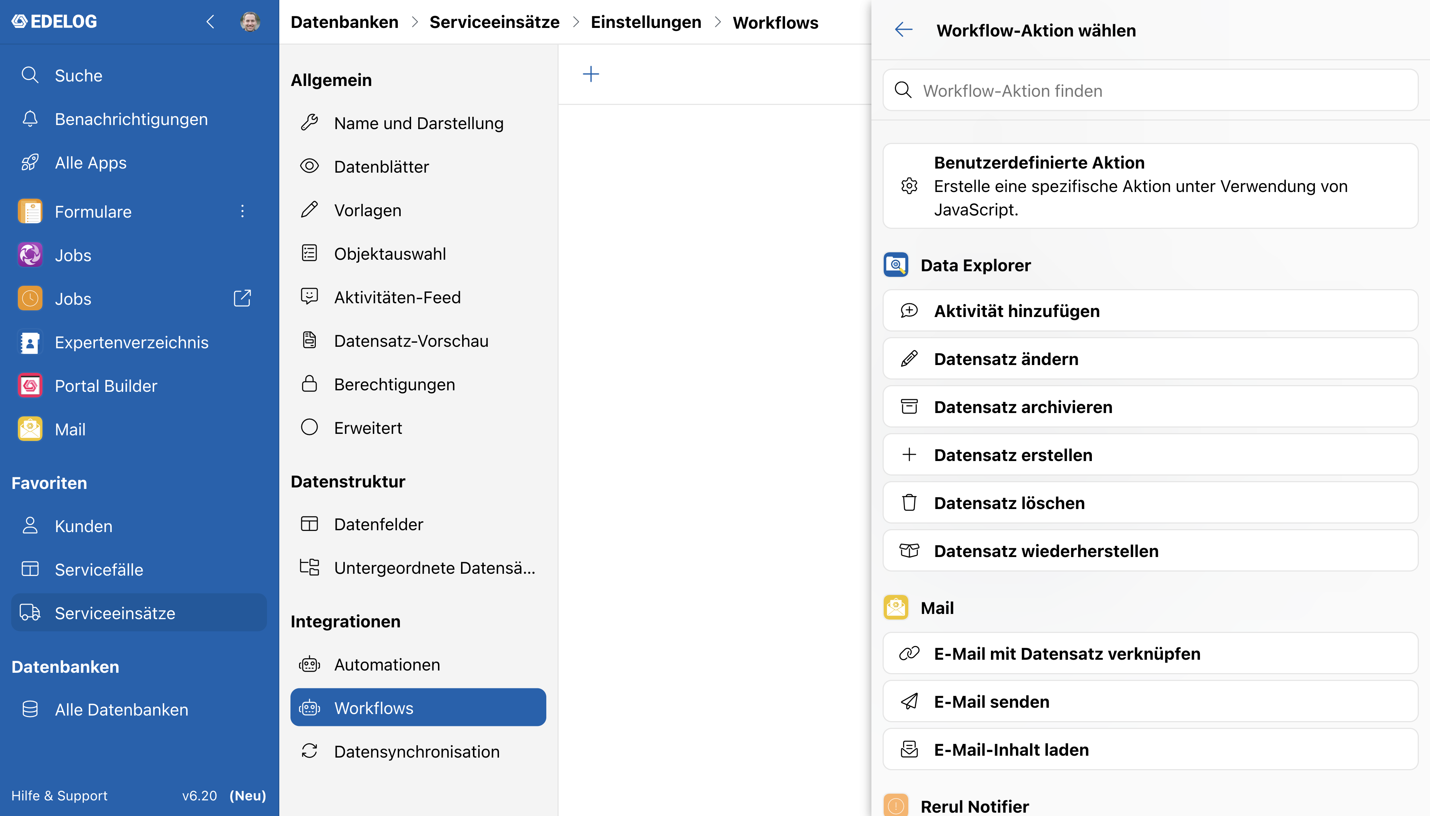Open Aktivitäten-Feed settings
The height and width of the screenshot is (816, 1430).
[418, 297]
